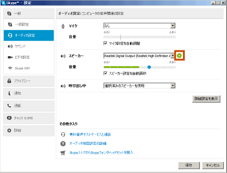Select オーディオ設定 in the sidebar
Screen dimensions: 227x173
(x=29, y=35)
